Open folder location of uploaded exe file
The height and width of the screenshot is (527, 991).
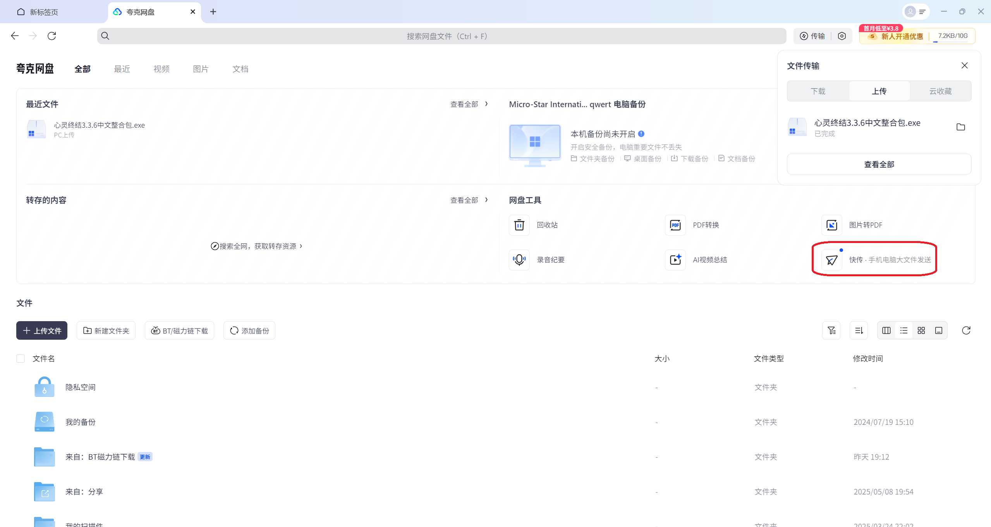960,127
